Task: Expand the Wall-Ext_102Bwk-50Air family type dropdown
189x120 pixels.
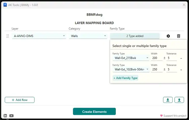Action: coord(131,69)
